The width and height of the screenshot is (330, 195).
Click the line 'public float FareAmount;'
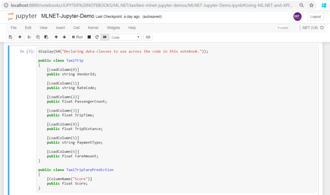(x=72, y=156)
